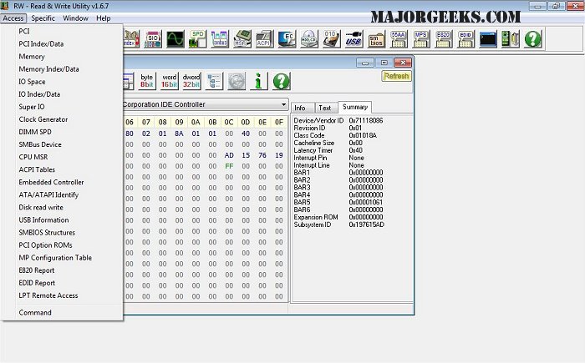Choose PCI Option ROMs menu entry
The width and height of the screenshot is (585, 363).
tap(62, 245)
